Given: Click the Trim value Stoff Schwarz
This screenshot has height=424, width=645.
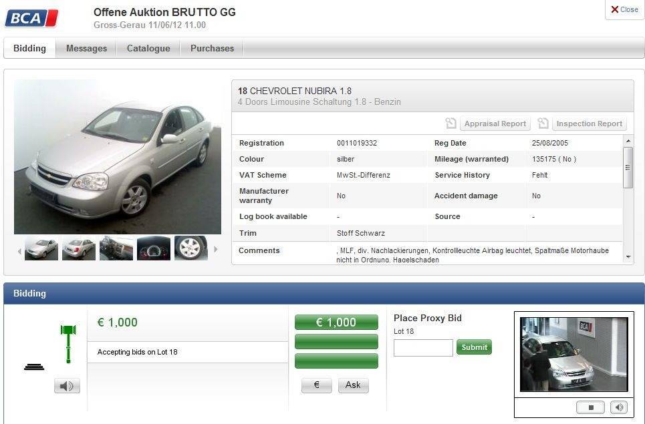Looking at the screenshot, I should click(361, 233).
